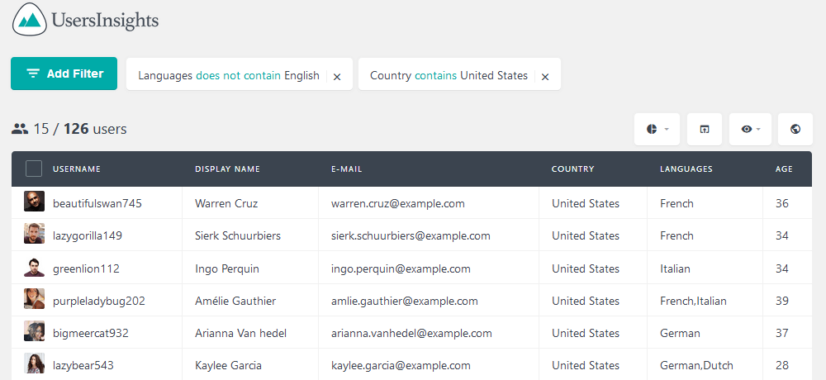Image resolution: width=826 pixels, height=380 pixels.
Task: Click the Languages filter chip text
Action: coord(229,75)
